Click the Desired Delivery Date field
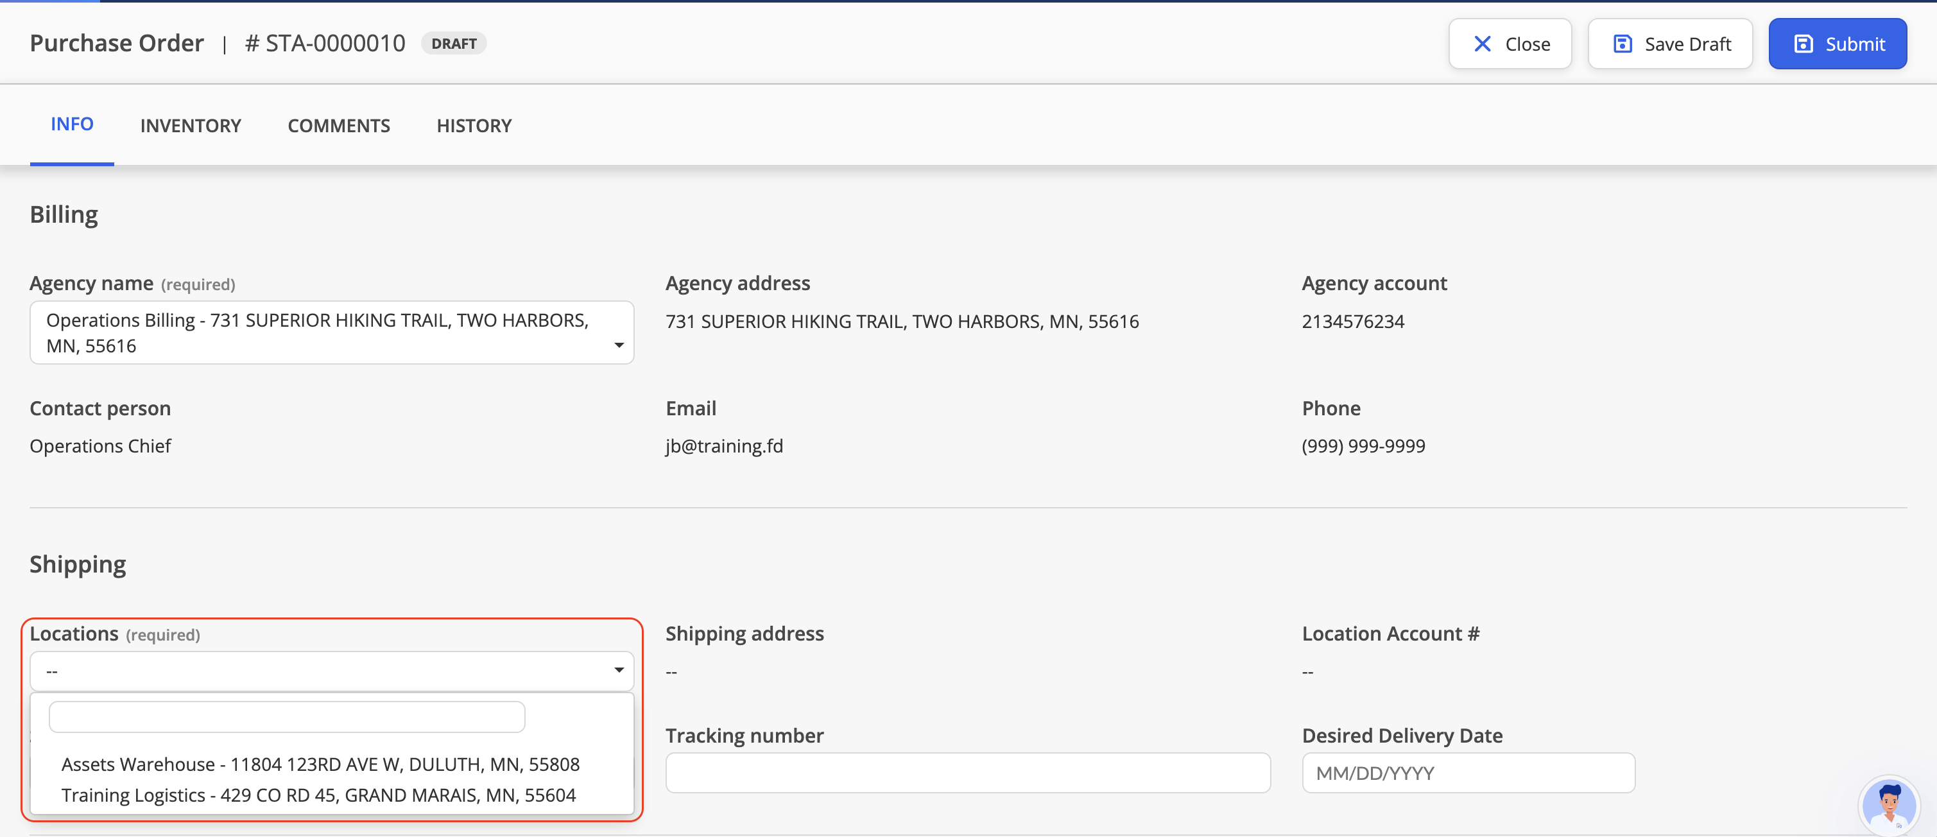Viewport: 1937px width, 837px height. 1468,772
